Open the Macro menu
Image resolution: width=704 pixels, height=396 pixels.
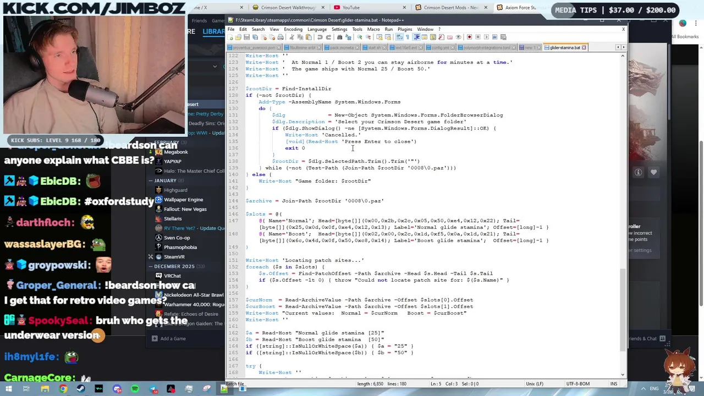tap(373, 29)
